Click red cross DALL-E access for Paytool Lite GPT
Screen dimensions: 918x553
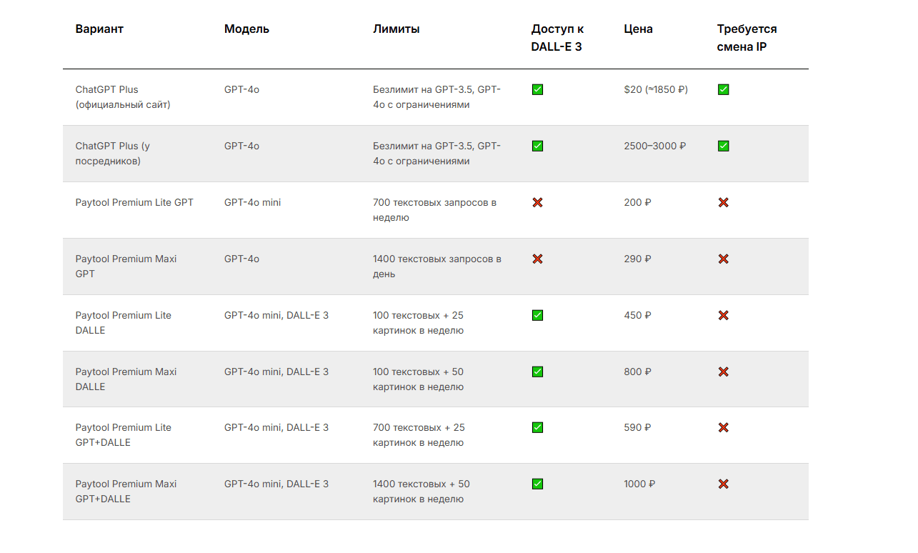[x=537, y=203]
